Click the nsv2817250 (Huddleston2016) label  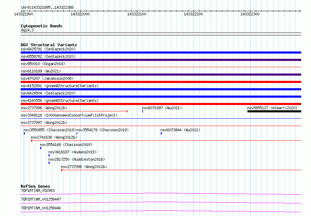77,159
